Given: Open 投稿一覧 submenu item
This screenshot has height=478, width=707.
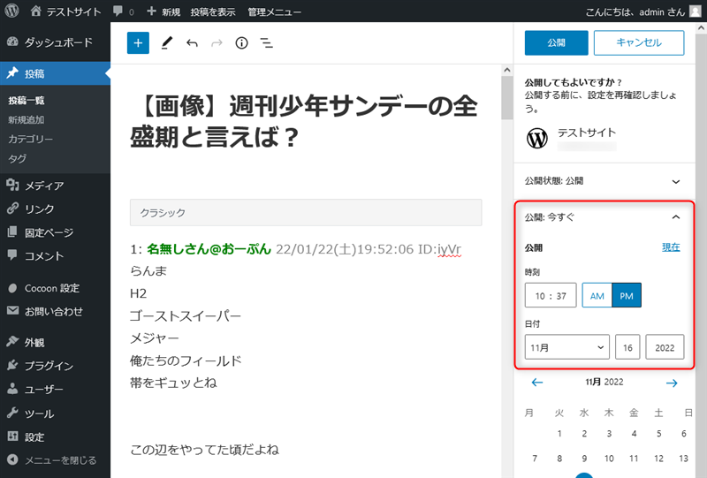Looking at the screenshot, I should [x=27, y=100].
